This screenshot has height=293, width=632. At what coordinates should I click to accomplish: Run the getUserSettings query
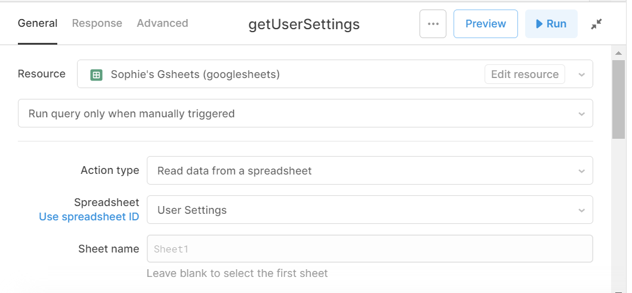coord(551,24)
